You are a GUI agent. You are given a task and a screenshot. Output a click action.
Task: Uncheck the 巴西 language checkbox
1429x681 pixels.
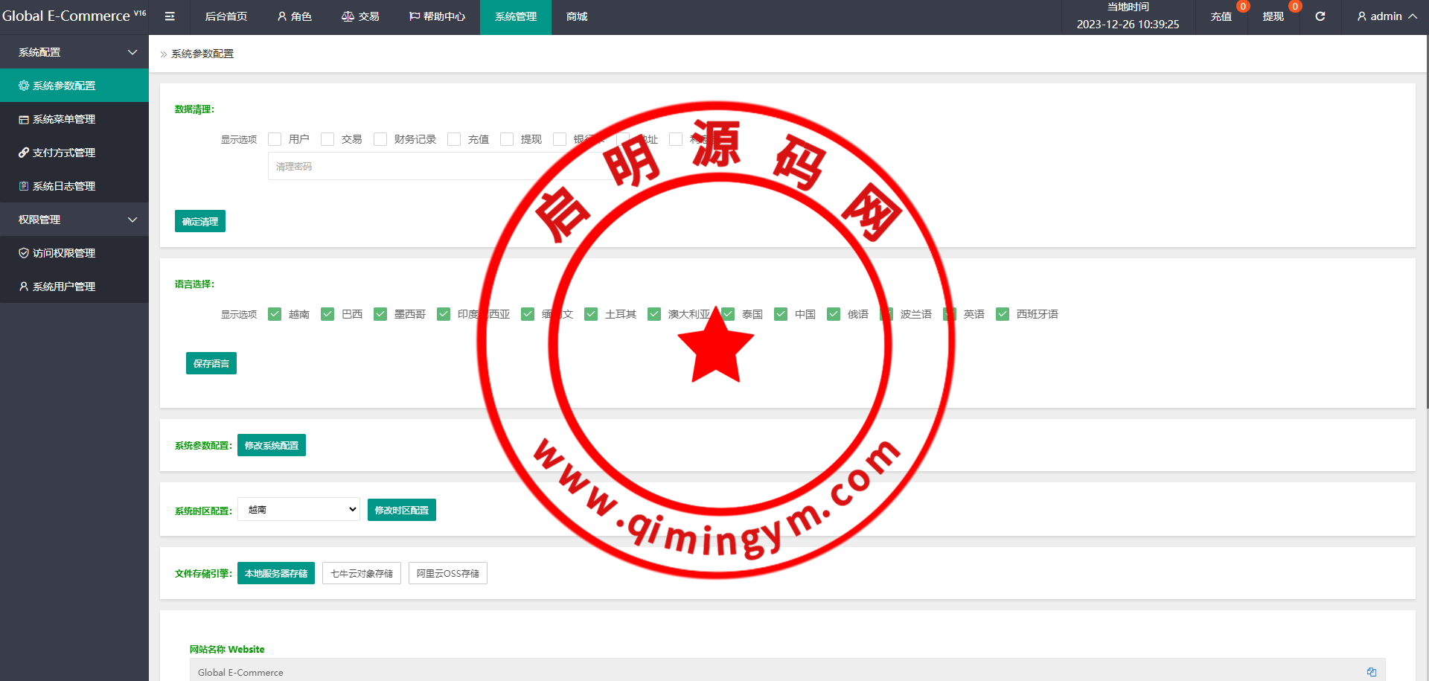[x=327, y=314]
